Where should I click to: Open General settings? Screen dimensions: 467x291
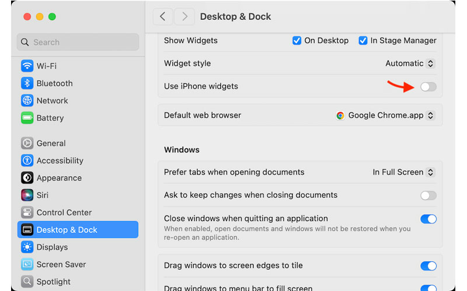78,143
